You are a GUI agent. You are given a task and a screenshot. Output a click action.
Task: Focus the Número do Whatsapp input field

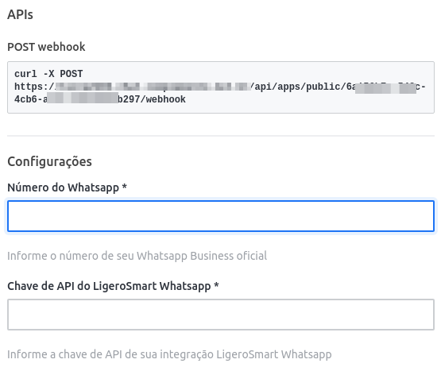[x=221, y=216]
